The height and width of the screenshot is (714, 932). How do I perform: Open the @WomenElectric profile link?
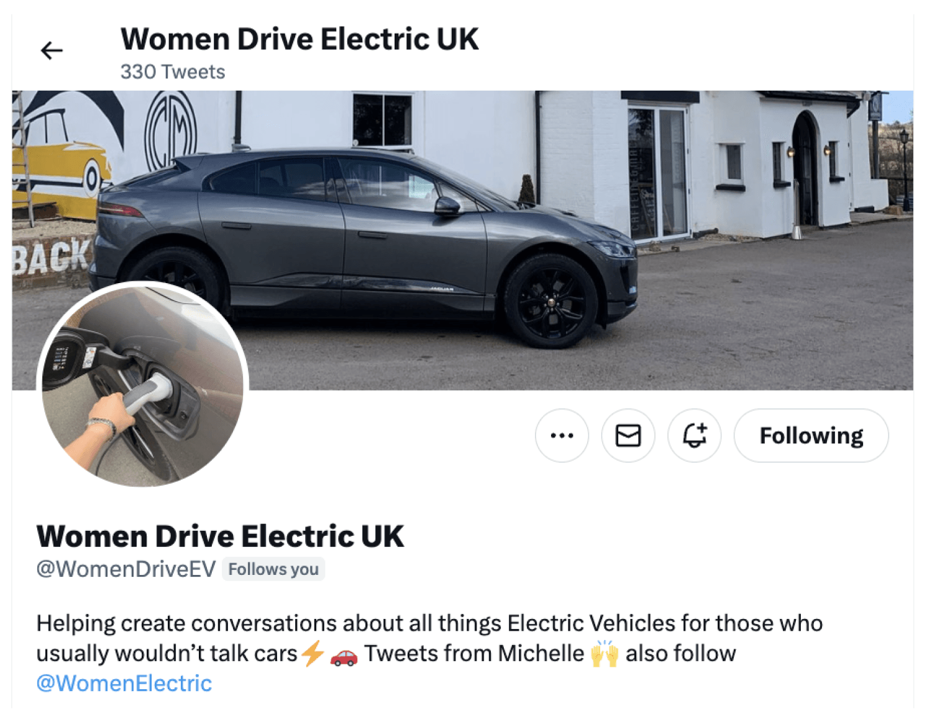pyautogui.click(x=124, y=683)
